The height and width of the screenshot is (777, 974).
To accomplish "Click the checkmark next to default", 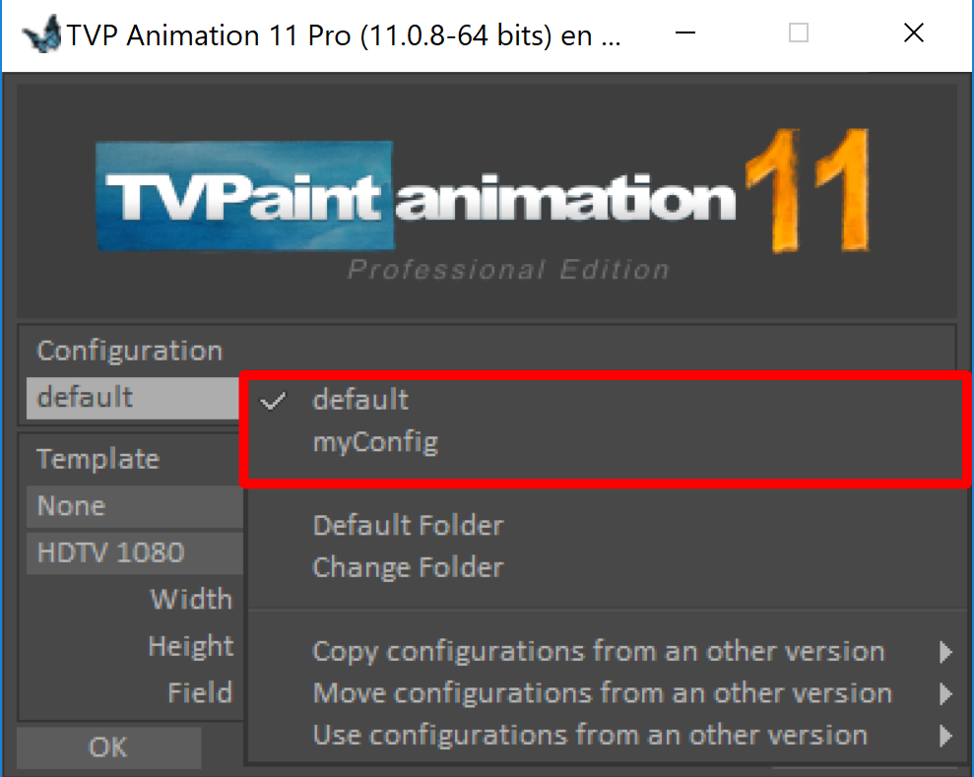I will coord(273,401).
